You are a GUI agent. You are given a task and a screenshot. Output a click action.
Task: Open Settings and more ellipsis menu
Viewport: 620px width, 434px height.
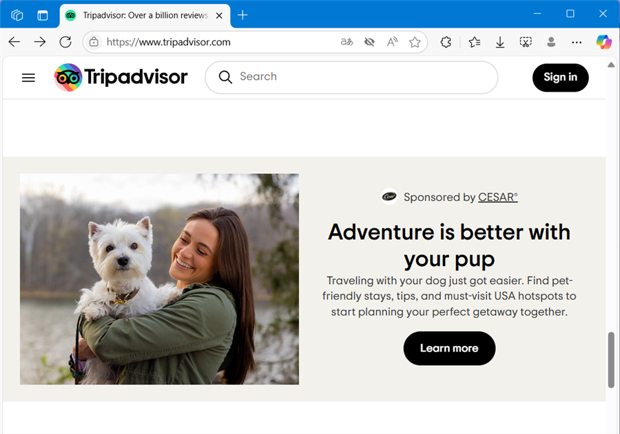pyautogui.click(x=577, y=42)
